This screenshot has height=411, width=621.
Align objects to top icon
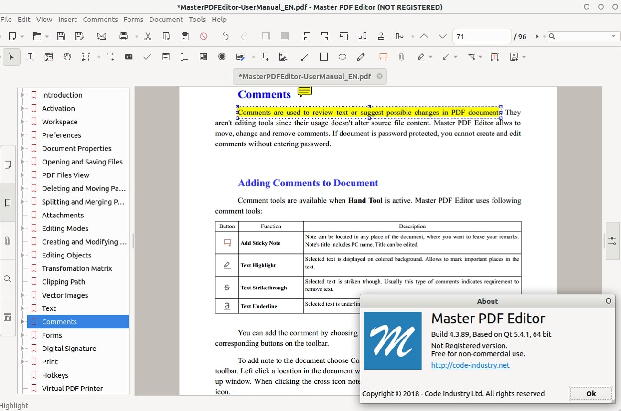coord(344,36)
